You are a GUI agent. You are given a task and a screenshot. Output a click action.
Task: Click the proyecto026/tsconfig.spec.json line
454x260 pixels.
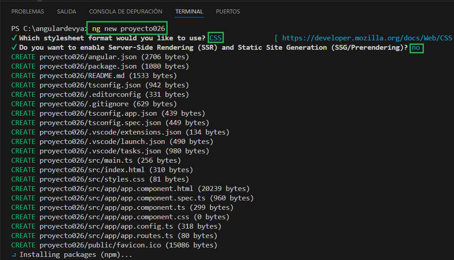point(110,123)
